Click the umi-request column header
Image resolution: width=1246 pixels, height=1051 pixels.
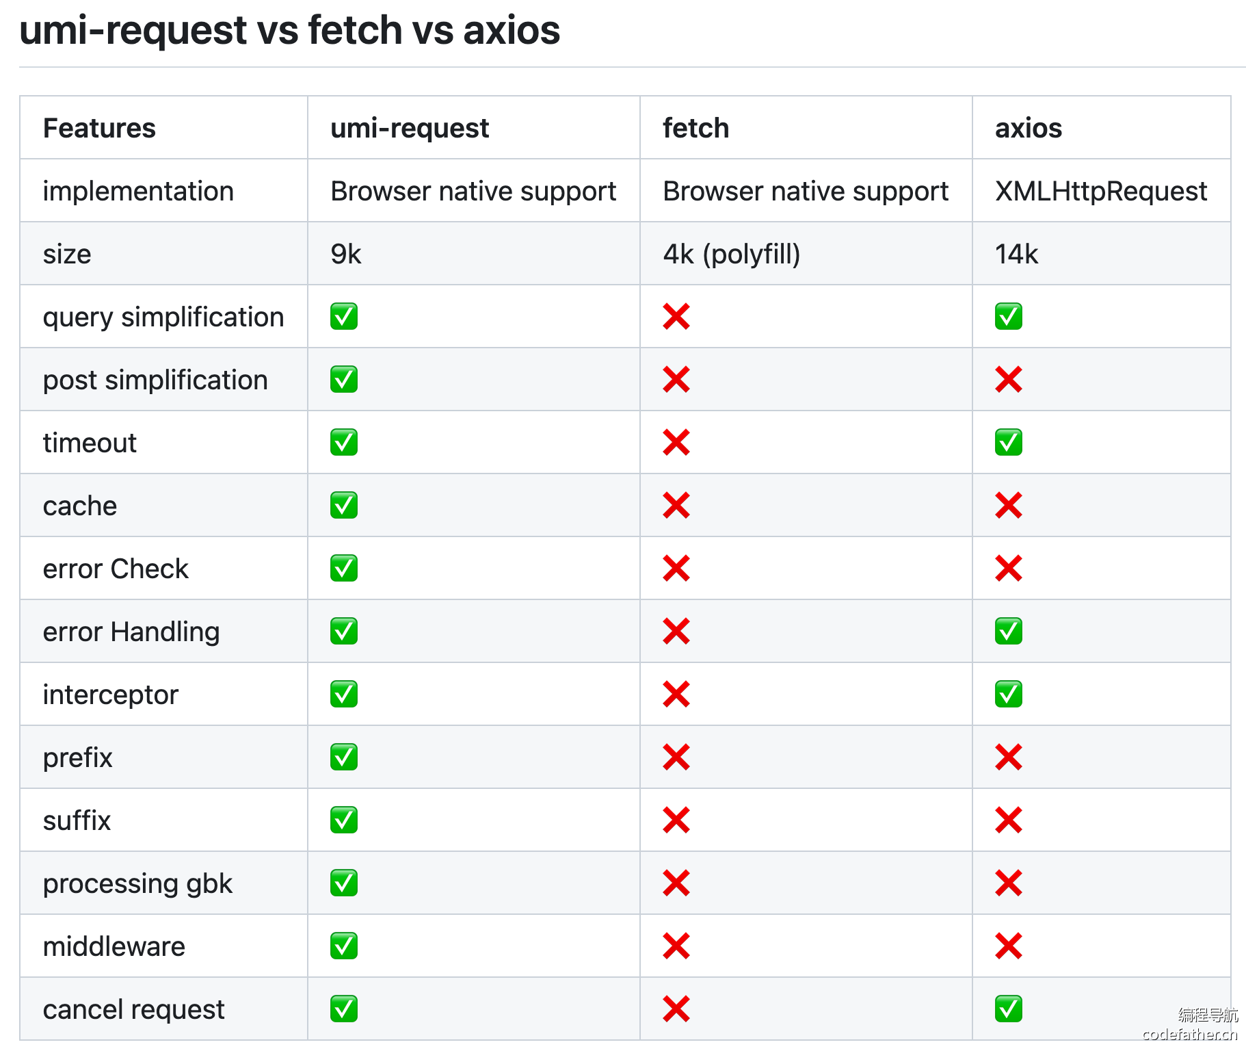point(410,128)
